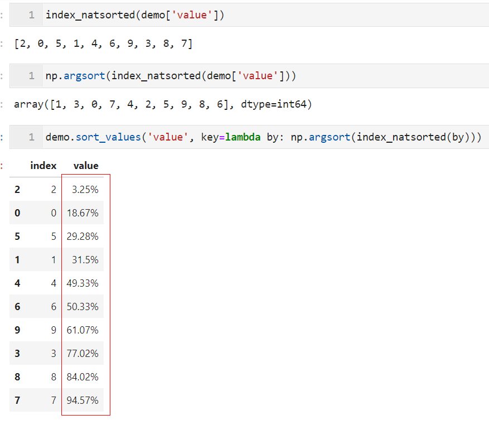The height and width of the screenshot is (425, 489).
Task: Click the 'lambda' keyword in the code
Action: click(243, 137)
